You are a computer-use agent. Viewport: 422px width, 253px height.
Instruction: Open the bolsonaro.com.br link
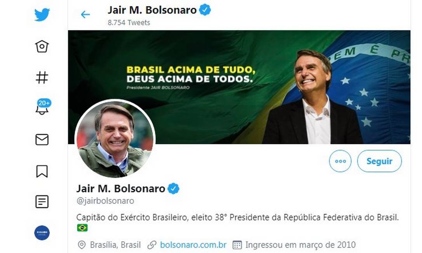pyautogui.click(x=193, y=245)
